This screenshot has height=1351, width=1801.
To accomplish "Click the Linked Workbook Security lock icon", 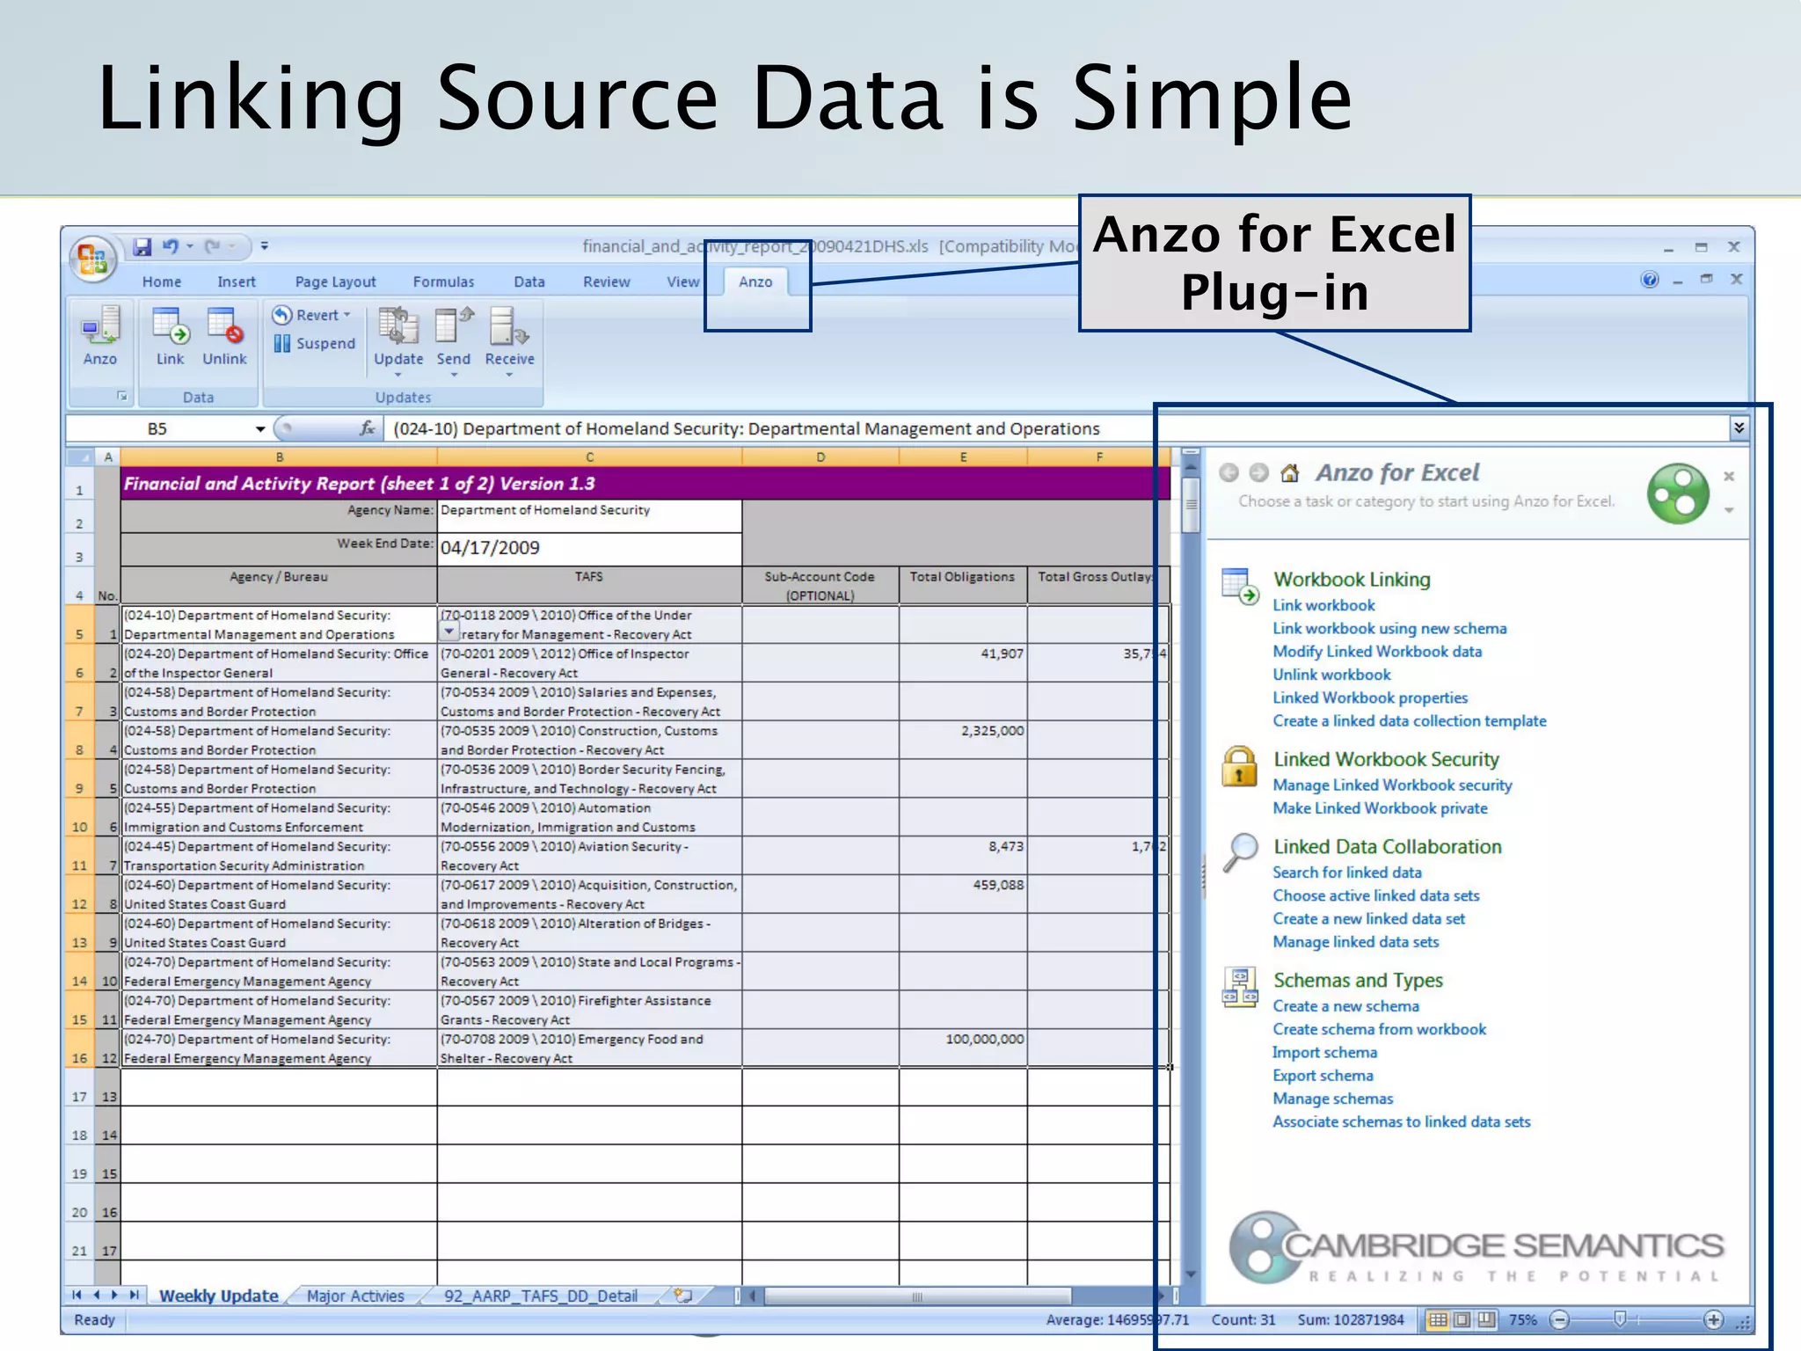I will (x=1240, y=766).
